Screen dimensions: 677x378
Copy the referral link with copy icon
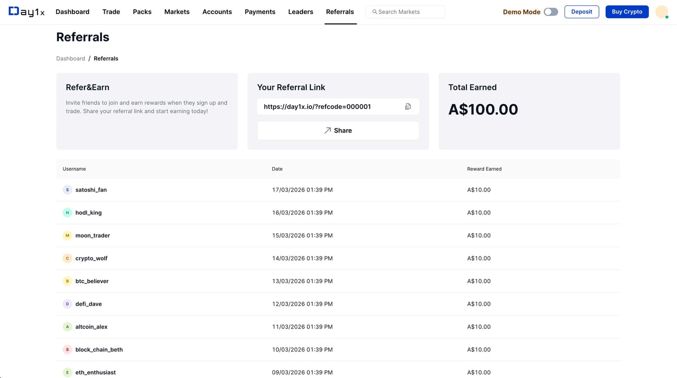pos(408,107)
